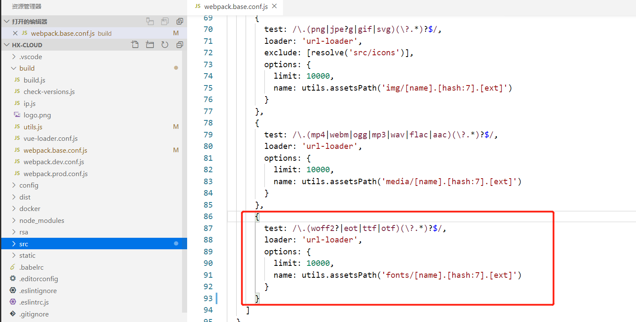The height and width of the screenshot is (322, 636).
Task: Close webpack.base.conf.js from the open editors list
Action: click(x=15, y=33)
